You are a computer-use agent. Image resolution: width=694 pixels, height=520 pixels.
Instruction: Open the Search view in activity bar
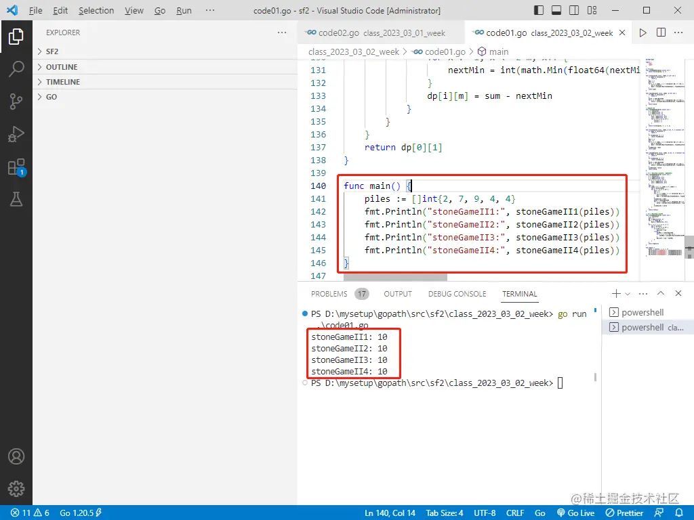pyautogui.click(x=16, y=69)
